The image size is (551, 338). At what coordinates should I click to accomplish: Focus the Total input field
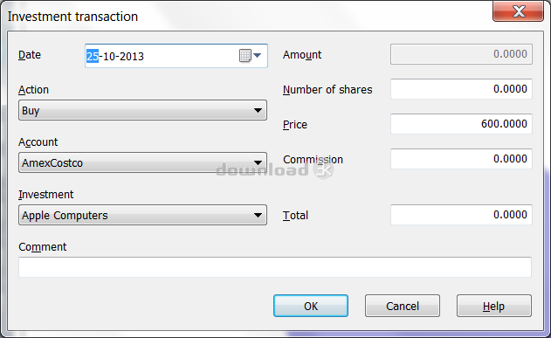click(x=461, y=214)
